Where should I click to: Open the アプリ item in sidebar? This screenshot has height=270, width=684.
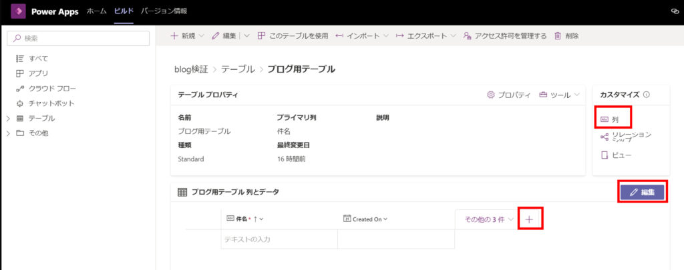point(37,73)
